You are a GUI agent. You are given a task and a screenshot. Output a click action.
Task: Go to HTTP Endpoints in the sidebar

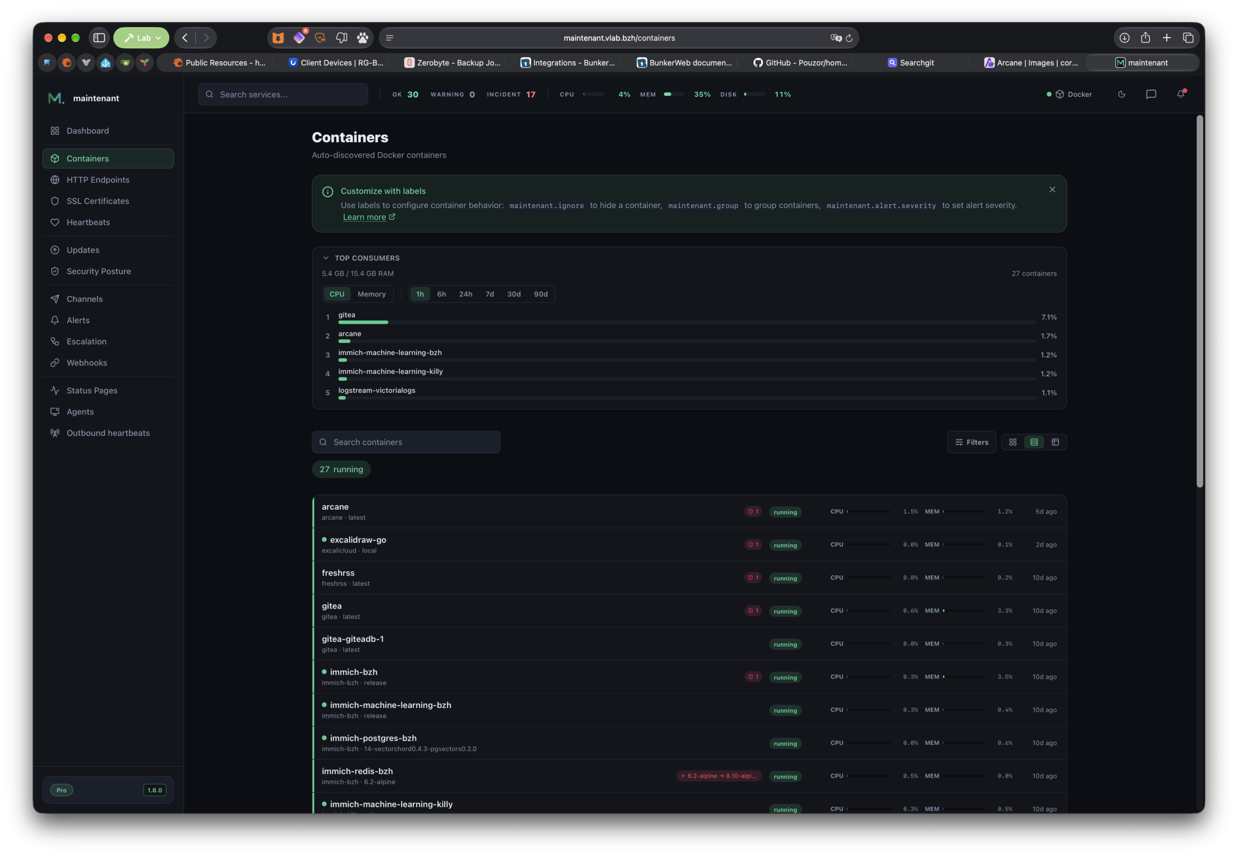[x=108, y=179]
